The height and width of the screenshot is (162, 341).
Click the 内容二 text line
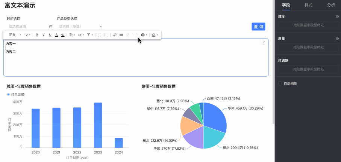coord(11,52)
